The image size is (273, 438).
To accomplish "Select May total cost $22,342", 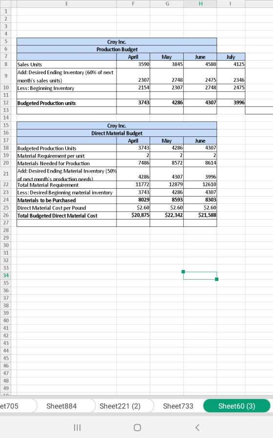I will point(167,215).
